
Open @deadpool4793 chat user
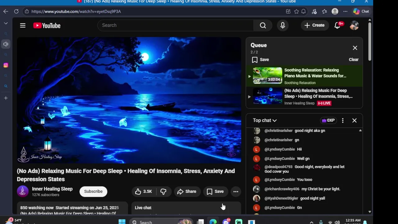pos(278,167)
